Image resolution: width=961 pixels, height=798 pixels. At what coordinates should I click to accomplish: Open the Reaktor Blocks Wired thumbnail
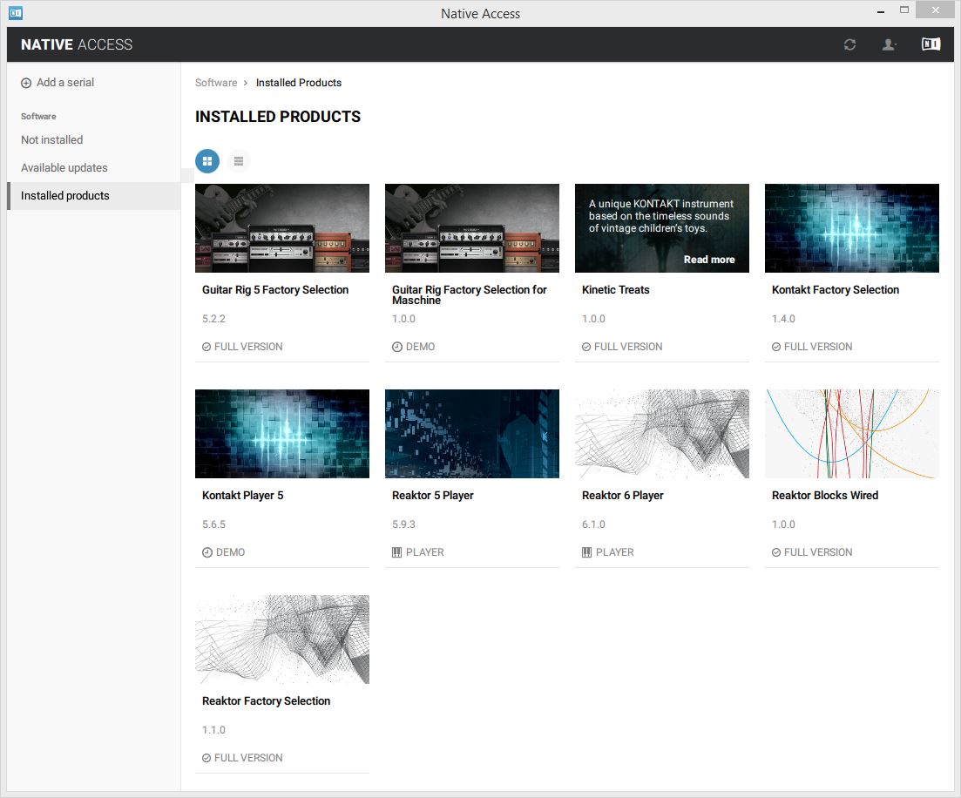coord(851,434)
